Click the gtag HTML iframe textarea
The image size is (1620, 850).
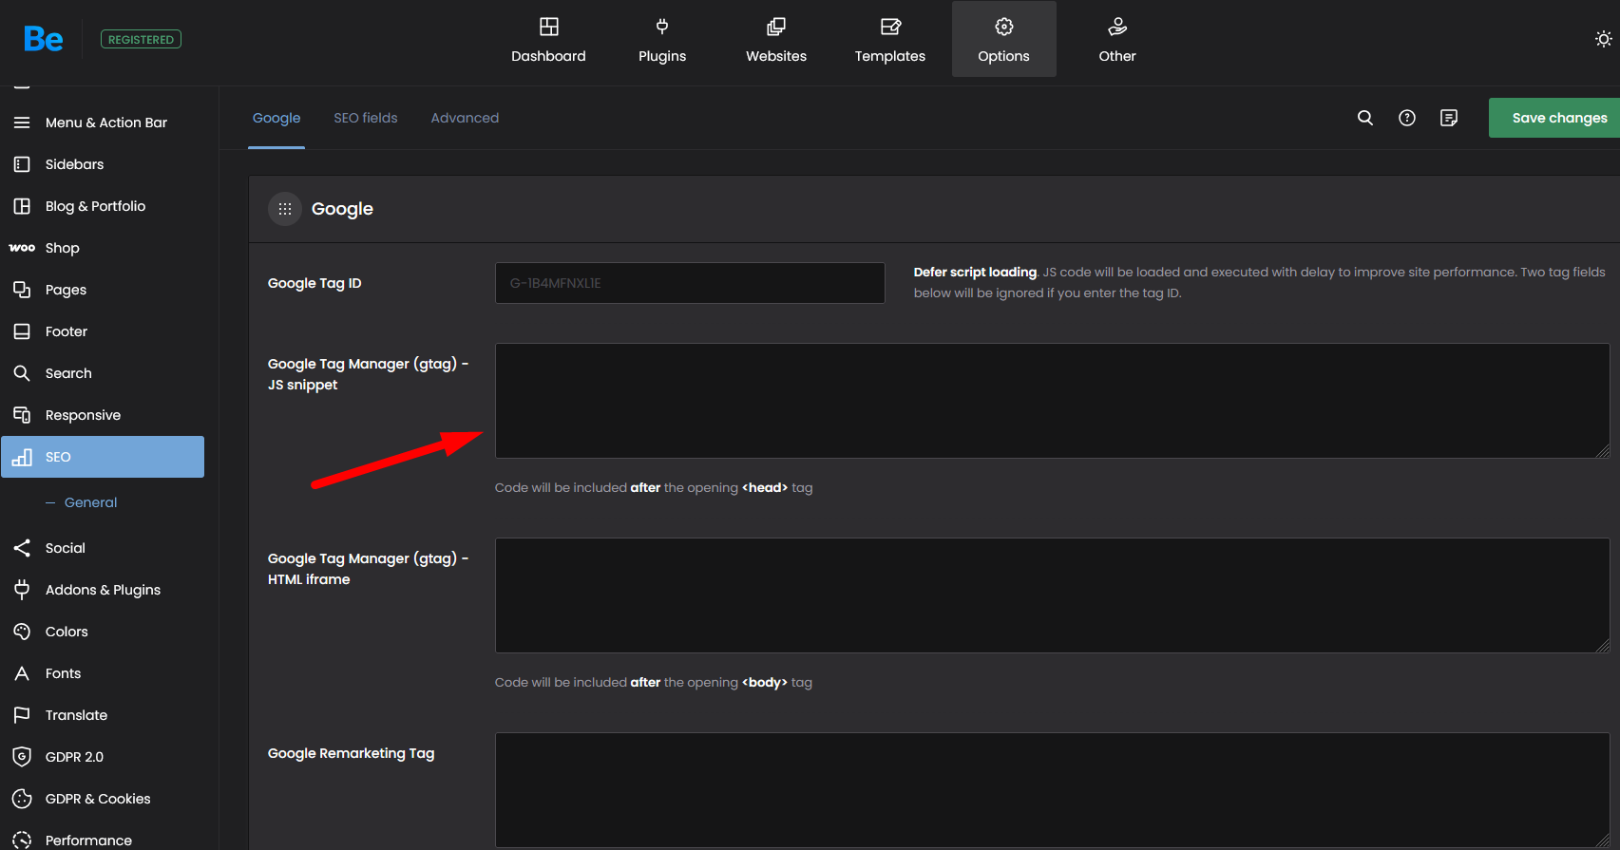pos(1053,595)
